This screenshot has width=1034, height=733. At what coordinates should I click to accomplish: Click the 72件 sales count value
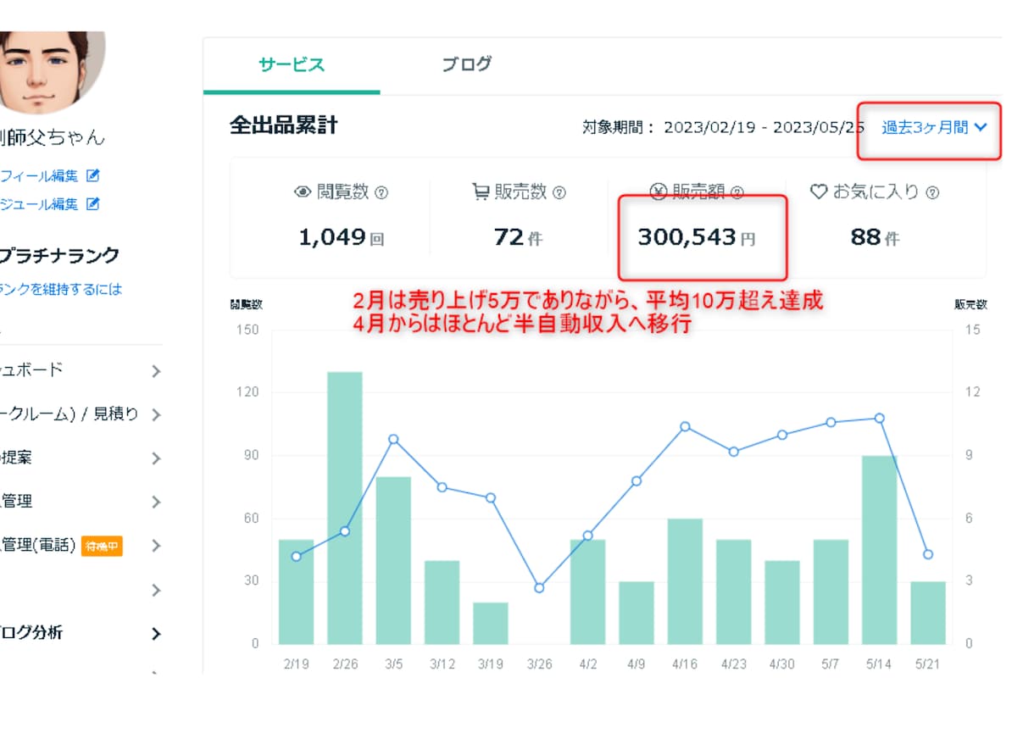tap(518, 238)
